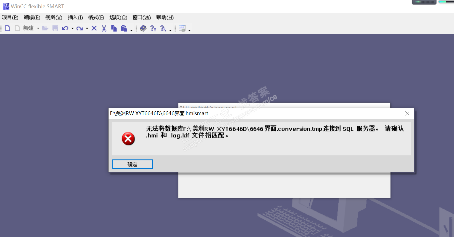The width and height of the screenshot is (454, 237).
Task: Click the question mark list help icon
Action: [153, 28]
